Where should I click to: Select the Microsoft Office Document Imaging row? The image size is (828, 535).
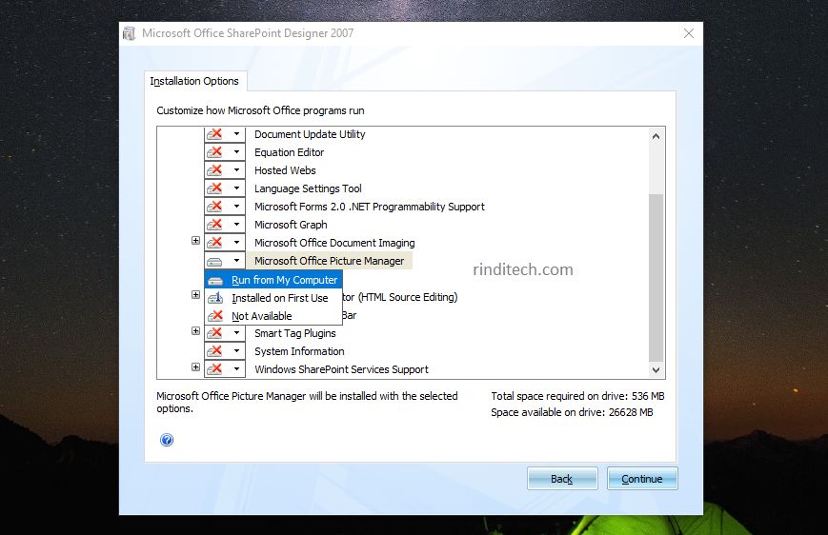(334, 243)
